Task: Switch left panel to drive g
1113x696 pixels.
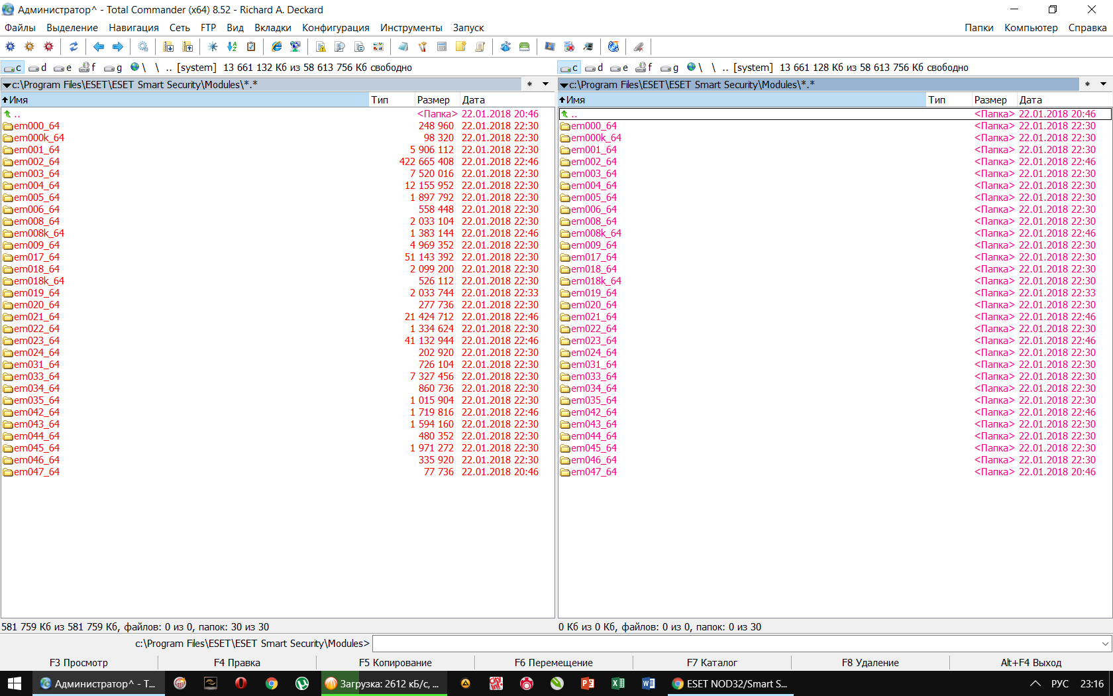Action: point(113,68)
